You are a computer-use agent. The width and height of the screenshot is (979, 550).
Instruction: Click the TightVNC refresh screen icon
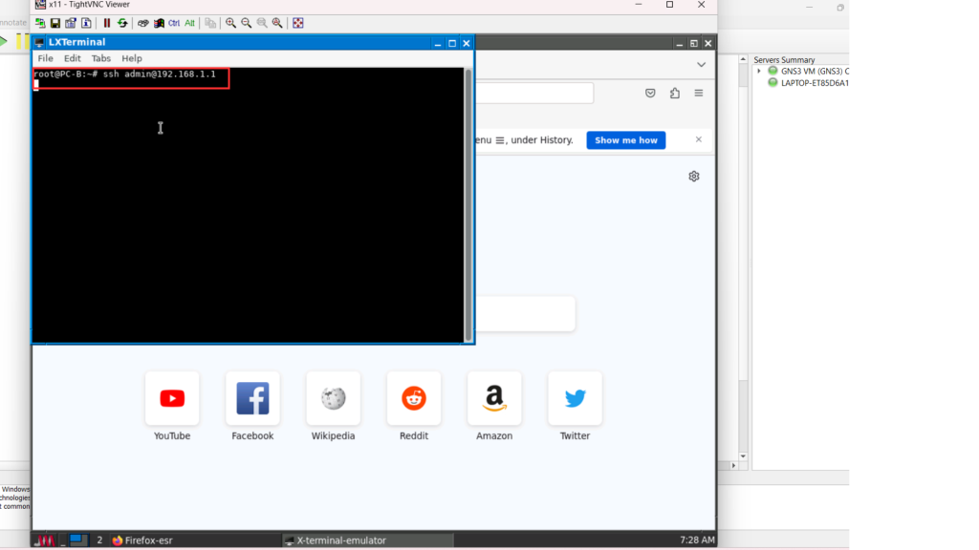click(x=122, y=23)
